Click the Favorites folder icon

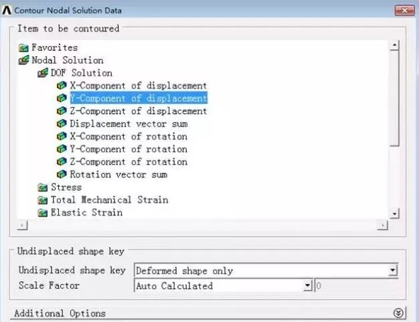23,48
